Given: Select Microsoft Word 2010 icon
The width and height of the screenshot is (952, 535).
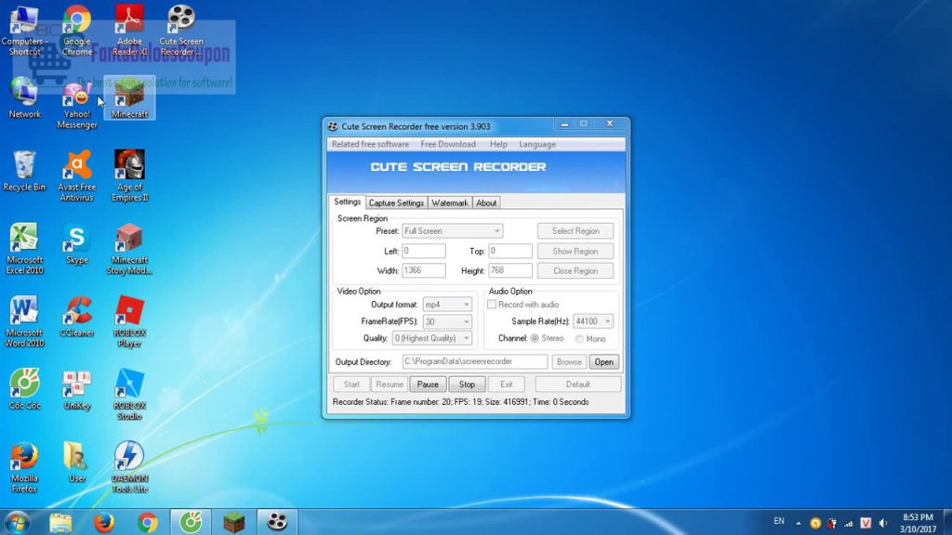Looking at the screenshot, I should pos(24,321).
